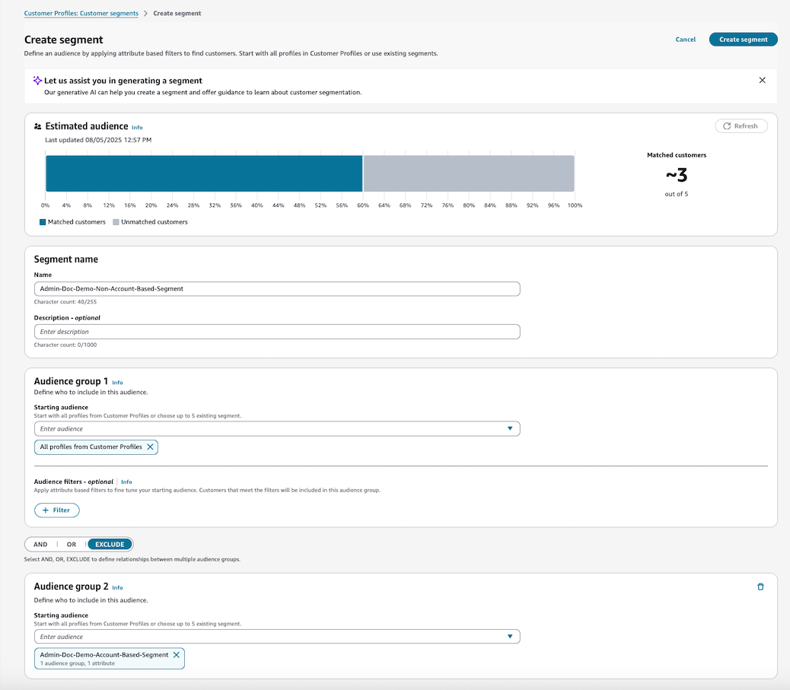The height and width of the screenshot is (690, 790).
Task: Cancel segment creation
Action: [x=685, y=39]
